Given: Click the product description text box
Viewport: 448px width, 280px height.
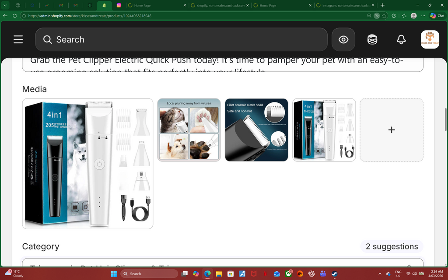Looking at the screenshot, I should [223, 65].
